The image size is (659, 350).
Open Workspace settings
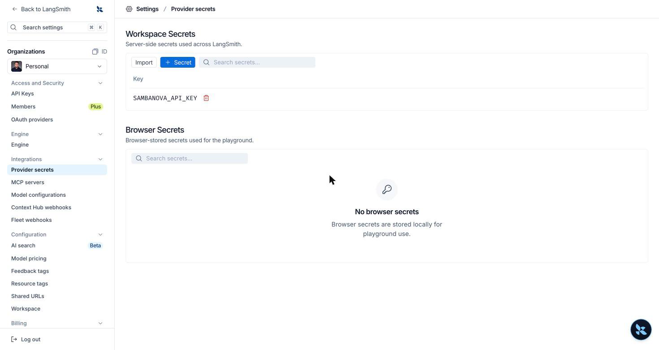click(x=57, y=309)
